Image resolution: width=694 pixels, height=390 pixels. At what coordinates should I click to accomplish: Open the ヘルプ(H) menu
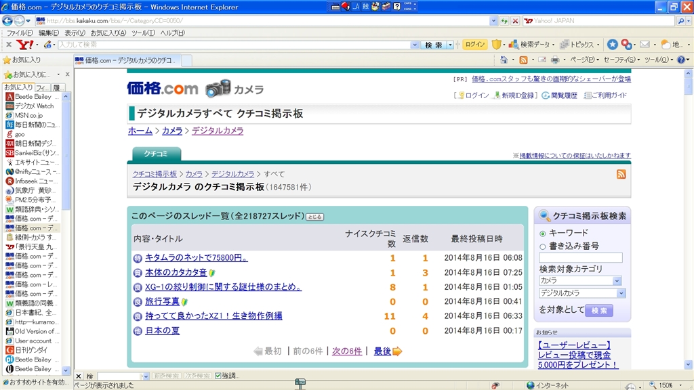pyautogui.click(x=172, y=32)
